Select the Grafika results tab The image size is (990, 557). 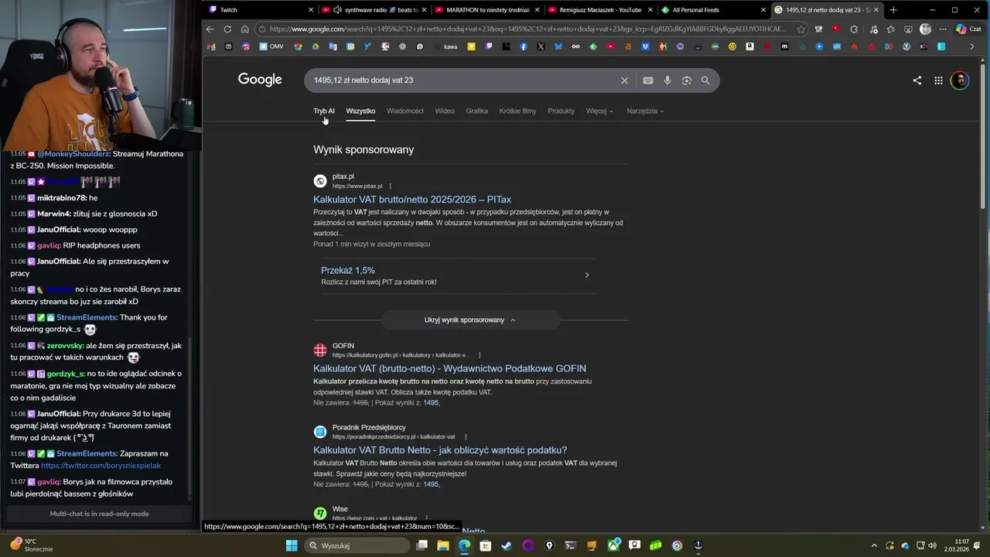477,111
